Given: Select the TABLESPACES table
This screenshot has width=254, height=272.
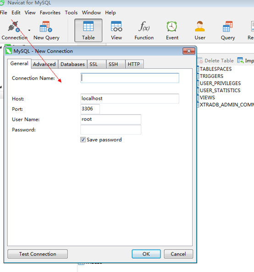Looking at the screenshot, I should pos(215,69).
